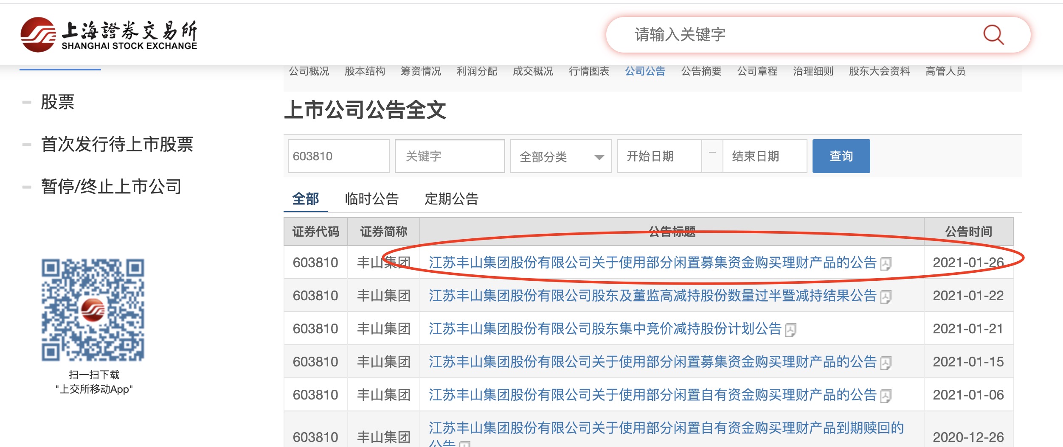1063x447 pixels.
Task: Open PDF icon for 2021-01-06 announcement
Action: [x=886, y=396]
